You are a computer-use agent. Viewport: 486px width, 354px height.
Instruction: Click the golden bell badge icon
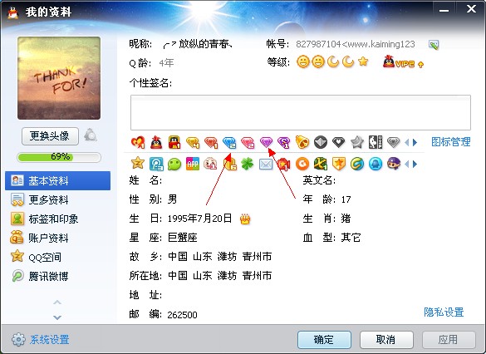302,142
